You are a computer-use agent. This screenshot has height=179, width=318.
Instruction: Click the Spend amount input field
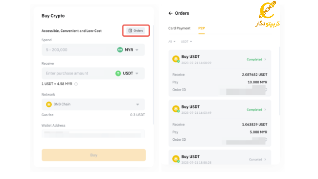[79, 50]
